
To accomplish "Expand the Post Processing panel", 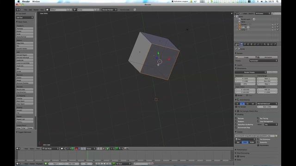I will pyautogui.click(x=243, y=153).
